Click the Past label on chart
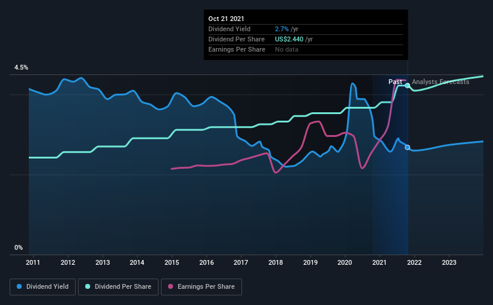The height and width of the screenshot is (305, 493). 395,82
